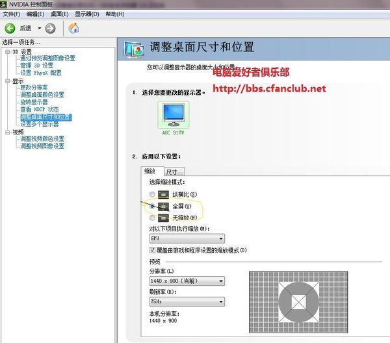Open the 显示器(D) menu

(x=87, y=14)
